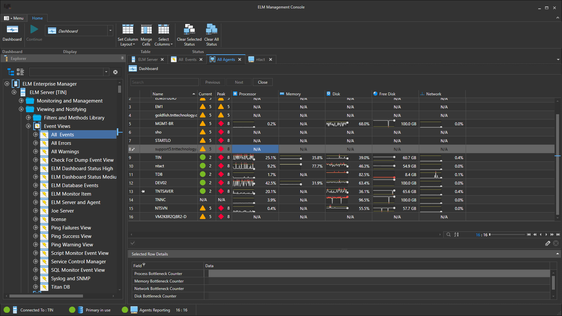
Task: Click the Network column header
Action: [442, 94]
